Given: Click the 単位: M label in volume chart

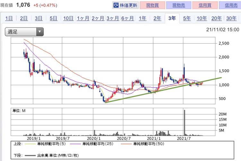Looking at the screenshot, I should pos(19,111).
